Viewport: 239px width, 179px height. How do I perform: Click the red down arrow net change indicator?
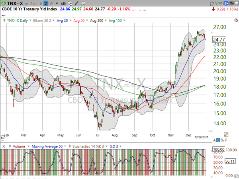[x=213, y=9]
